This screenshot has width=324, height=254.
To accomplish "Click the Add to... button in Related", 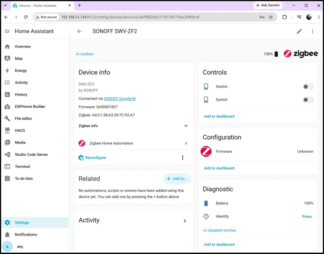I will [177, 179].
